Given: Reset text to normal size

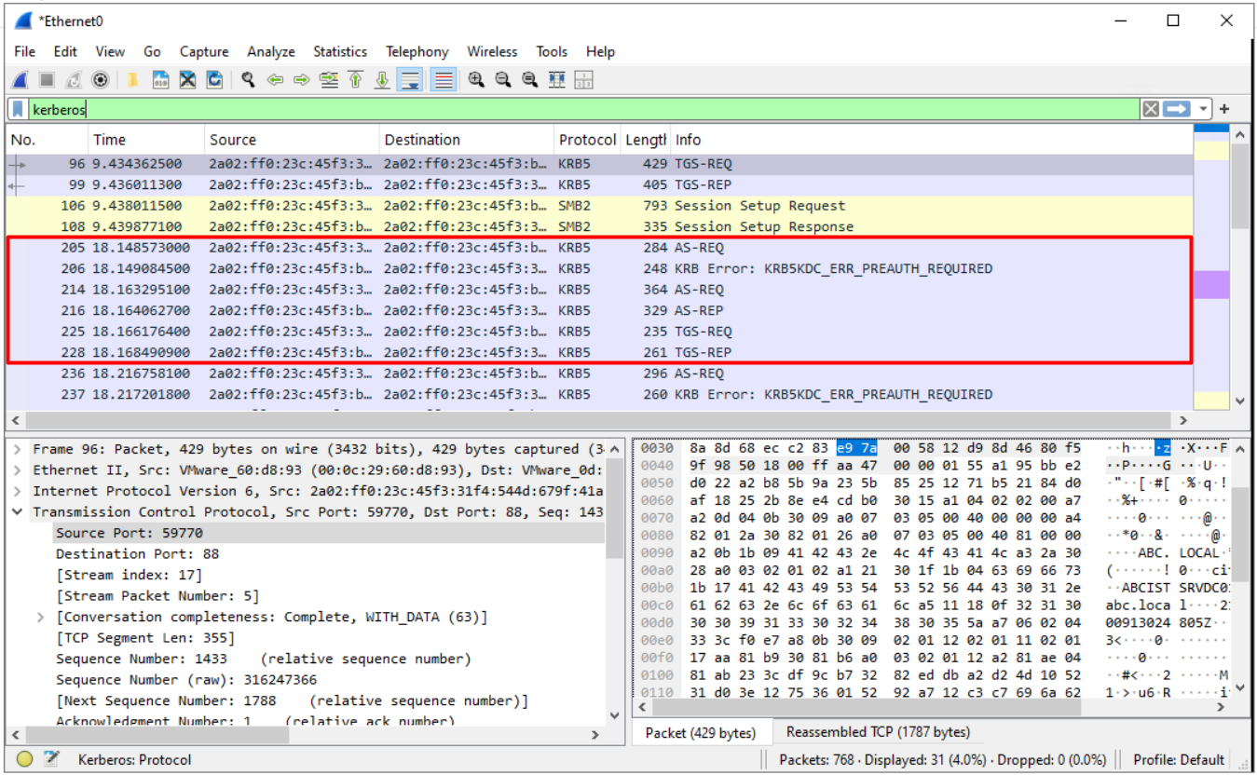Looking at the screenshot, I should click(530, 80).
